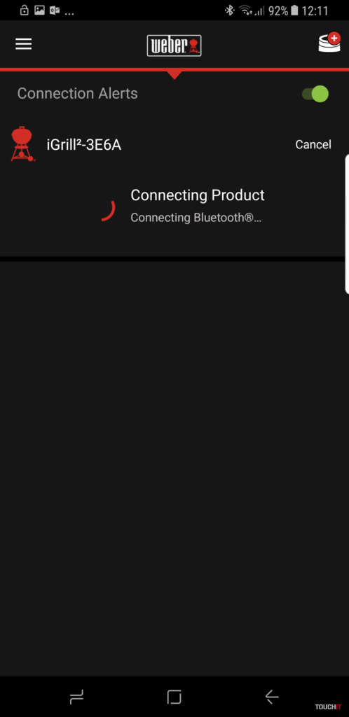This screenshot has width=349, height=717.
Task: Select the iGrill²-3E6A device name
Action: point(83,145)
